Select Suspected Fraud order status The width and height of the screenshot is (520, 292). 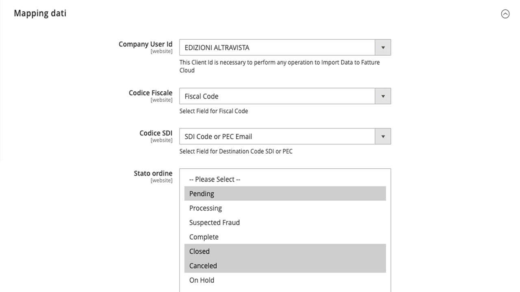[x=214, y=223]
